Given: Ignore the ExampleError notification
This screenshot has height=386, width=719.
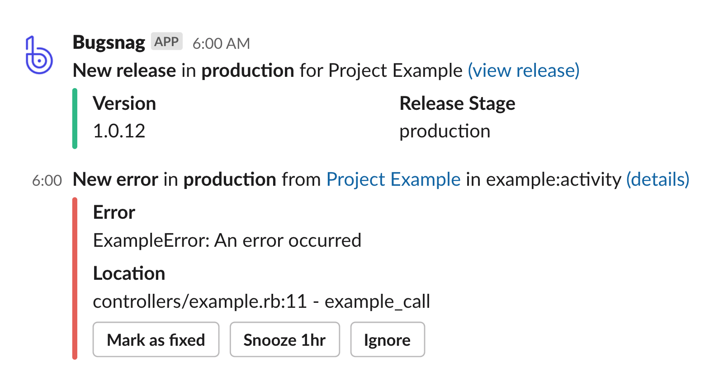Looking at the screenshot, I should coord(388,339).
